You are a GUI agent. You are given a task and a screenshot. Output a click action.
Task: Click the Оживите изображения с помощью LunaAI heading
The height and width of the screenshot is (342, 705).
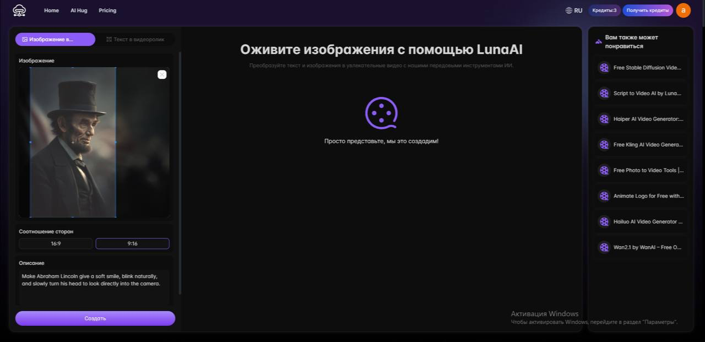coord(381,50)
